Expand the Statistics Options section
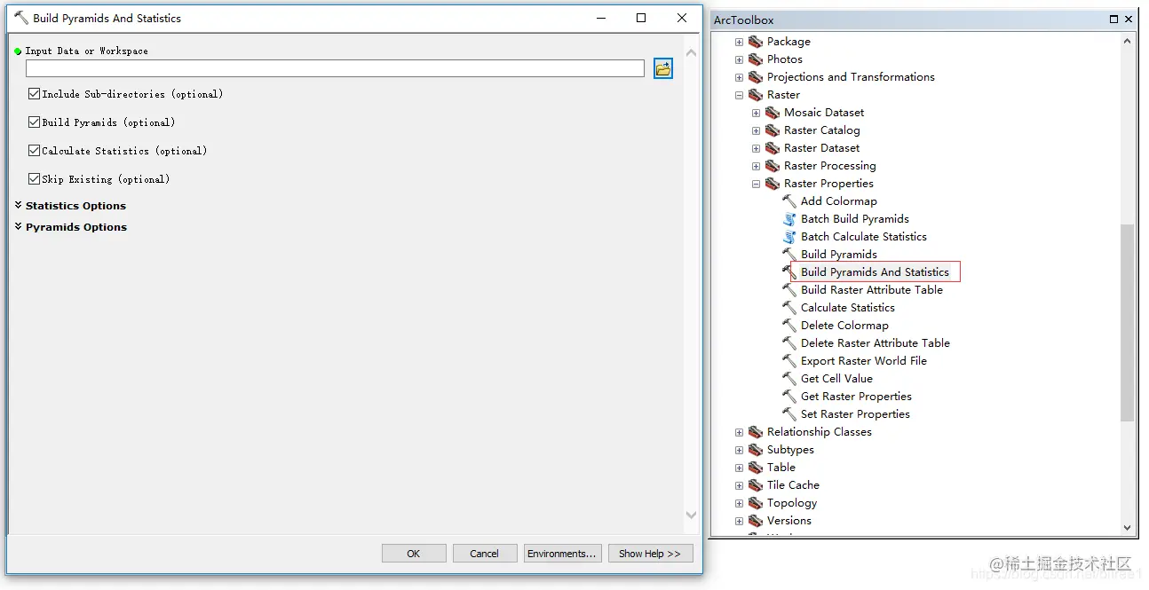 pos(19,206)
